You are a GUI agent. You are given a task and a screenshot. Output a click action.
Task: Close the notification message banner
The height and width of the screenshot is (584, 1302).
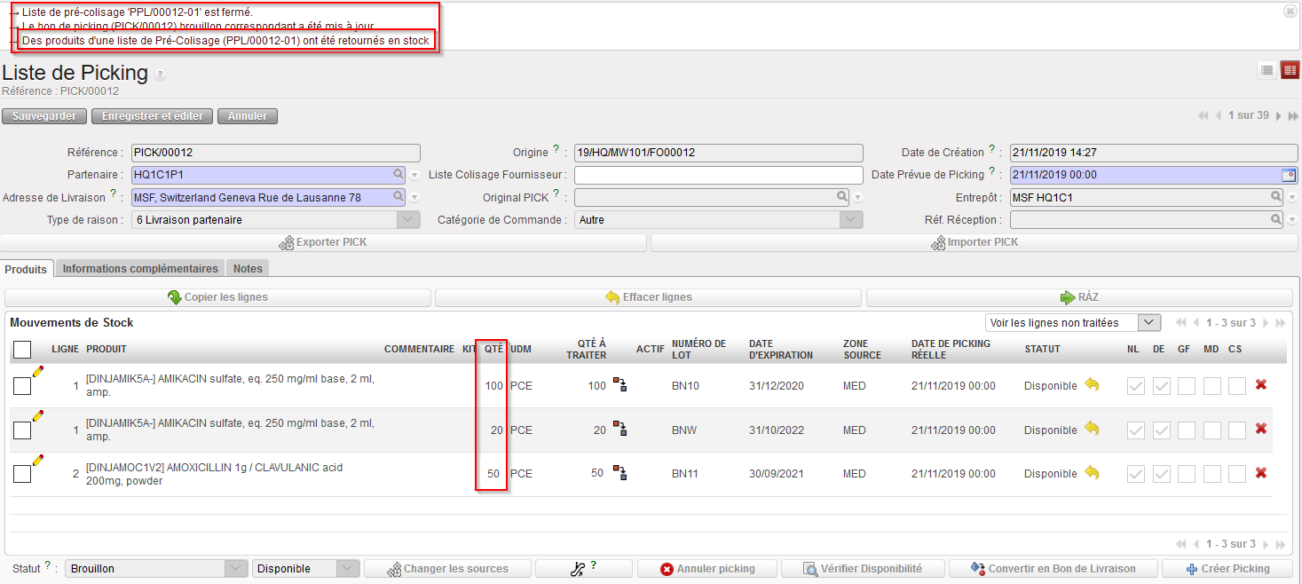click(1289, 11)
